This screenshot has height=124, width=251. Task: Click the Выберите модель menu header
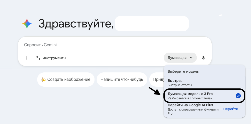pos(183,71)
